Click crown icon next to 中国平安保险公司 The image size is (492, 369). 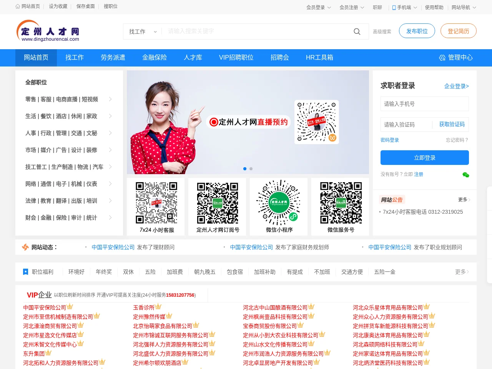click(x=70, y=307)
